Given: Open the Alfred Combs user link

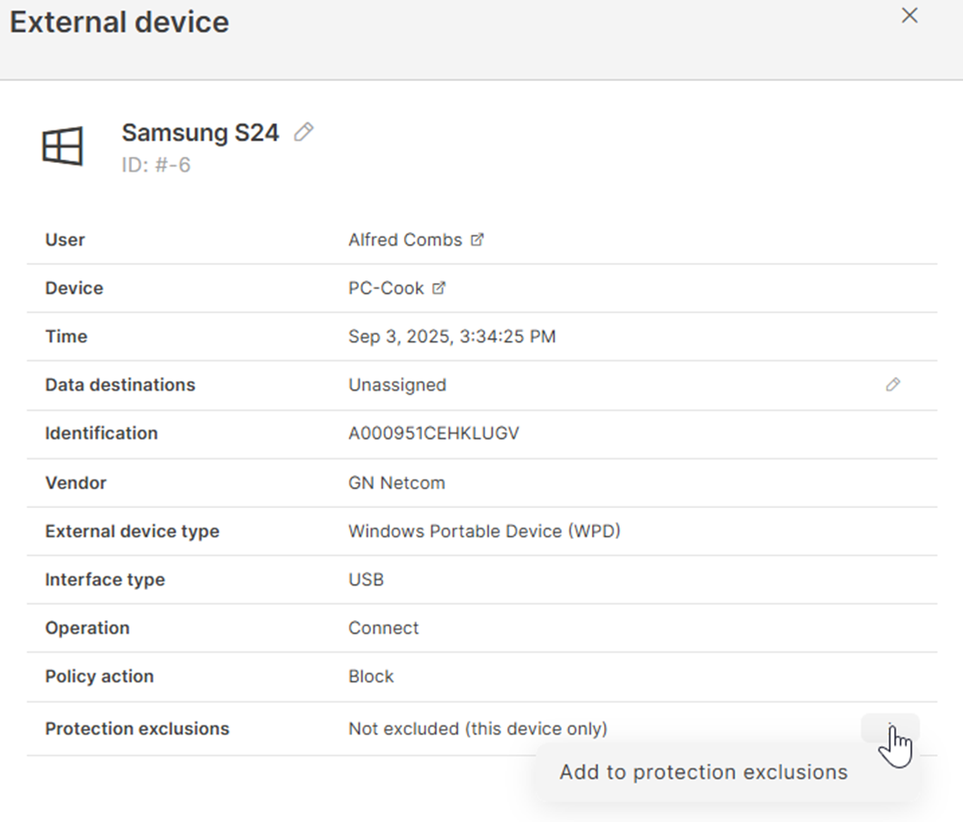Looking at the screenshot, I should (x=405, y=241).
